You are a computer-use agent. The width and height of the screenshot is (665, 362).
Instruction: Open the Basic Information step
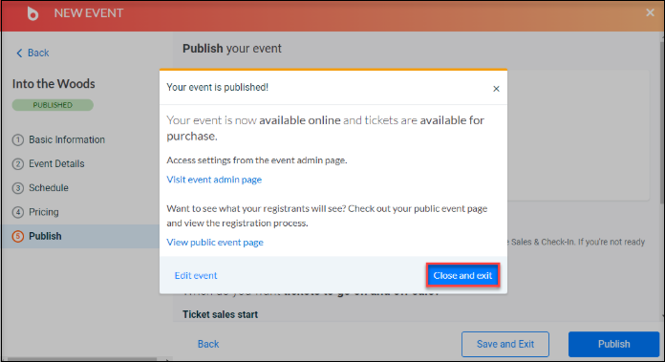67,139
